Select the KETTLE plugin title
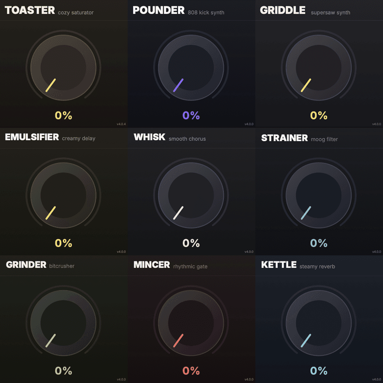Screen dimensions: 383x383 [x=278, y=265]
